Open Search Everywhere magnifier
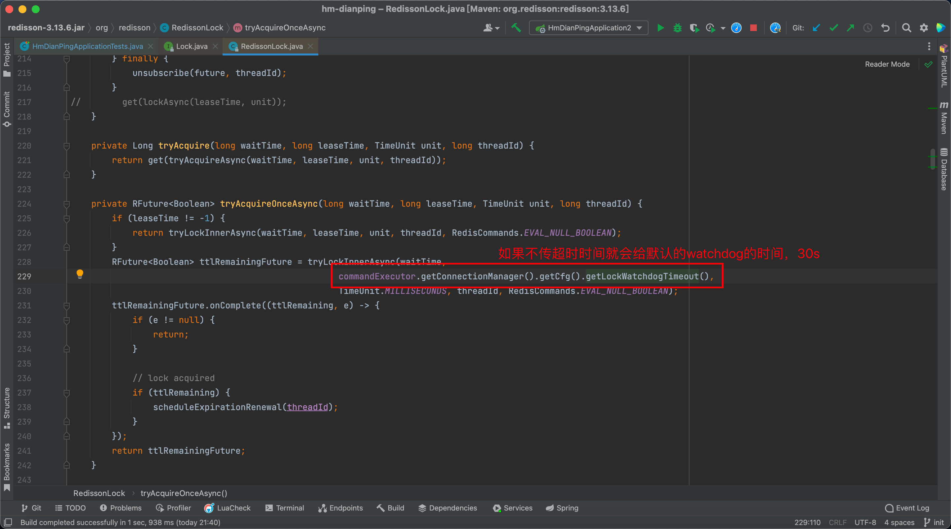Screen dimensions: 951x529 [x=906, y=28]
